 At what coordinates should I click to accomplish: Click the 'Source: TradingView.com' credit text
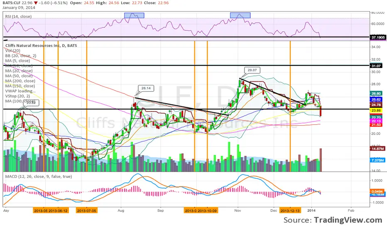333,220
